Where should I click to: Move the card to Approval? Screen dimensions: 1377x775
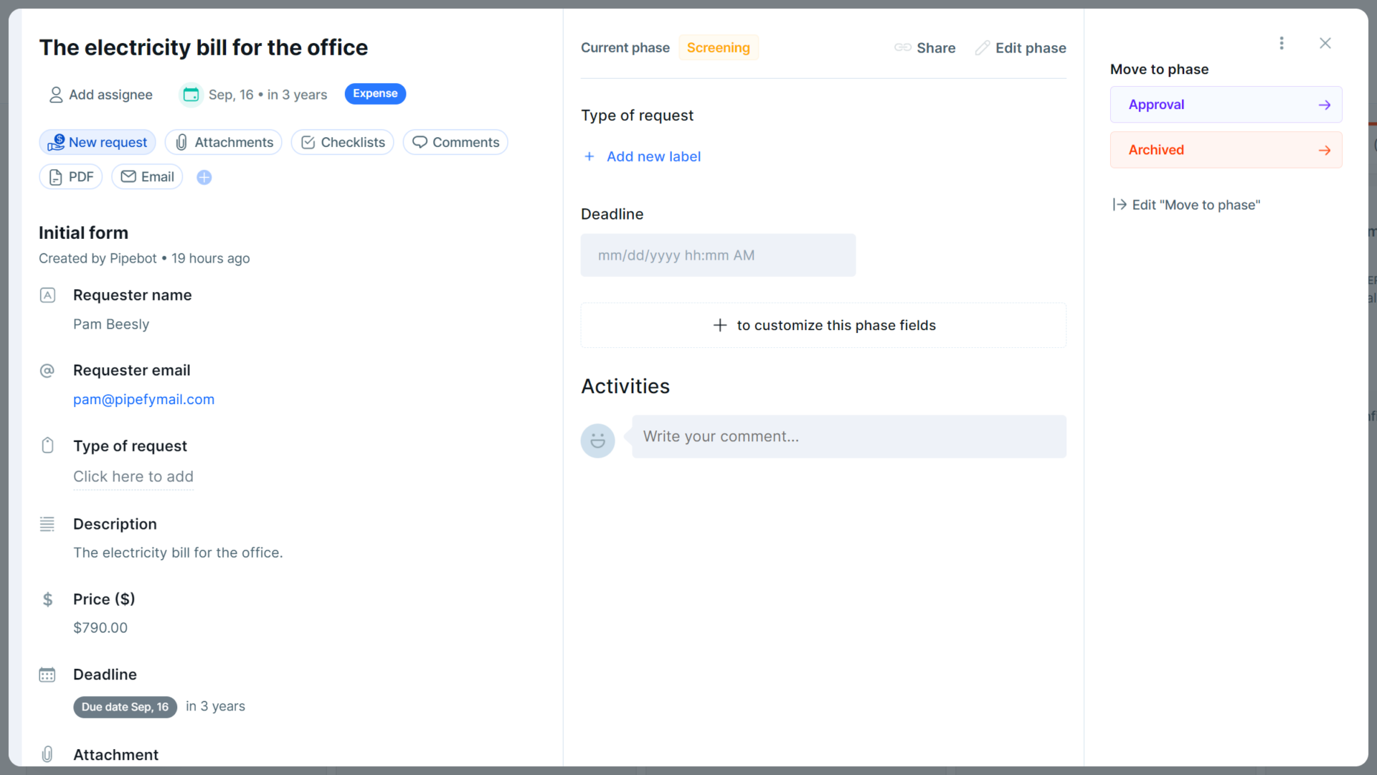tap(1226, 104)
